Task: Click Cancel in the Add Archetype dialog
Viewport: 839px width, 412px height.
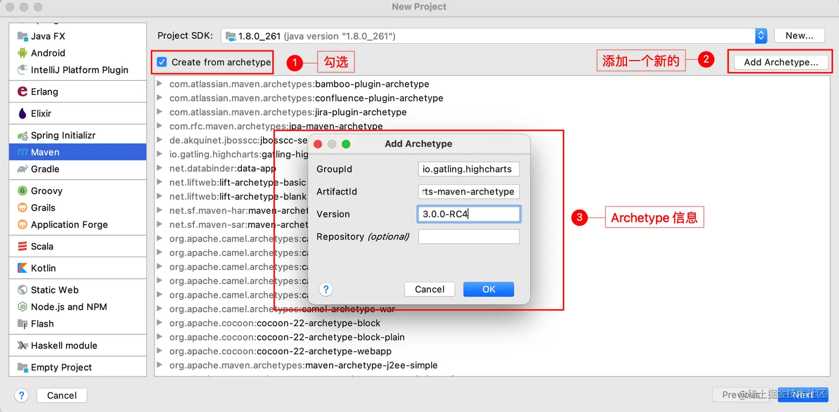Action: [429, 289]
